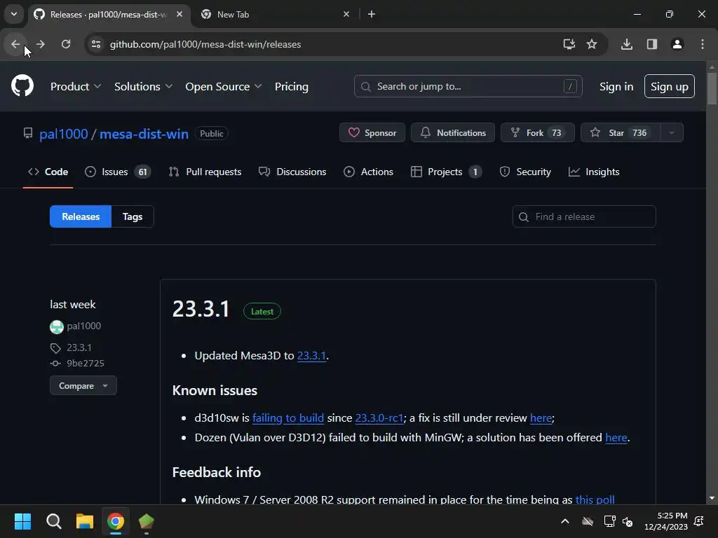Open the Compare dropdown
Image resolution: width=718 pixels, height=538 pixels.
83,386
